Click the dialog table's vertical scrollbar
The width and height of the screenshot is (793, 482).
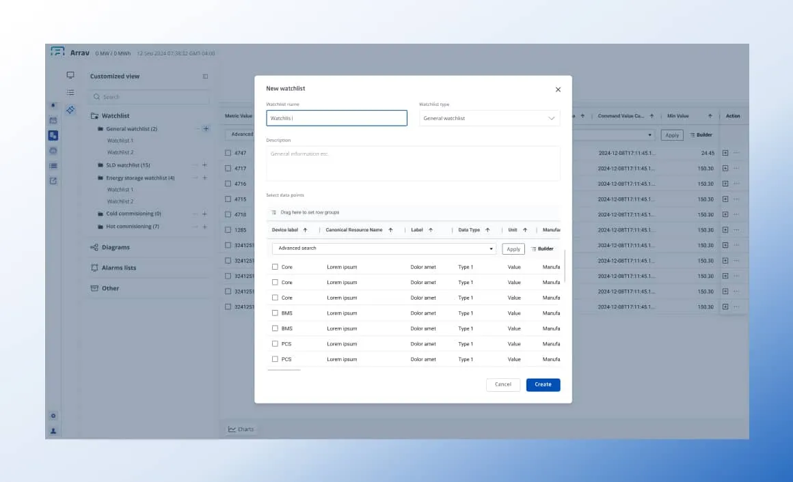click(x=565, y=267)
